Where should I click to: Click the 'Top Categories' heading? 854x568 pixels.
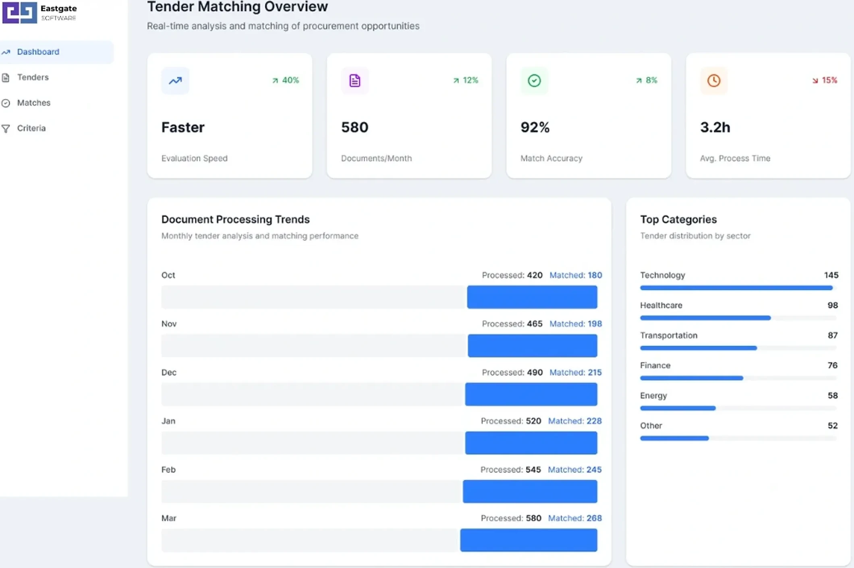click(678, 219)
